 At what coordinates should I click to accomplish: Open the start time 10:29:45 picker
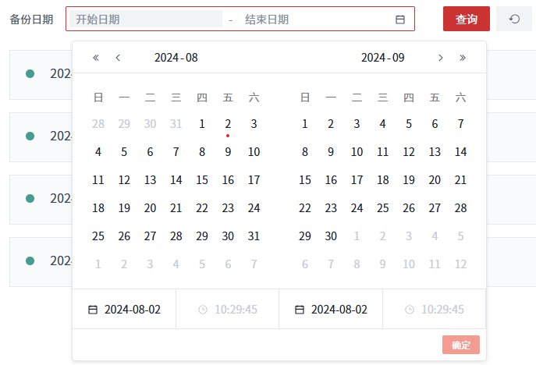pyautogui.click(x=235, y=310)
